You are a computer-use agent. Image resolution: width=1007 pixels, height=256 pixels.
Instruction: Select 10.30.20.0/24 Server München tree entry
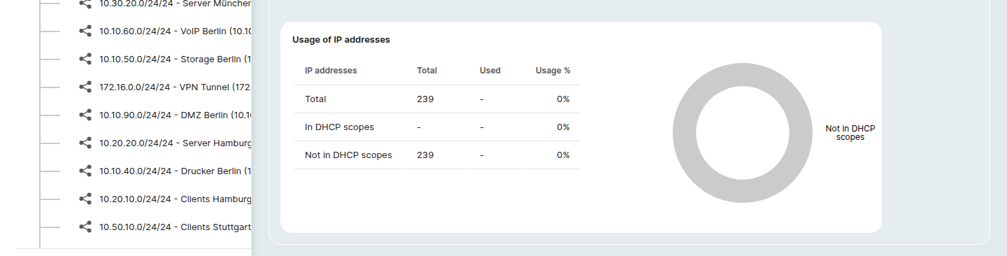pyautogui.click(x=175, y=3)
